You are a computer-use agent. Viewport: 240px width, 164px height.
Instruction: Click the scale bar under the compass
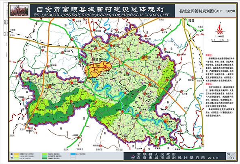coord(220,41)
